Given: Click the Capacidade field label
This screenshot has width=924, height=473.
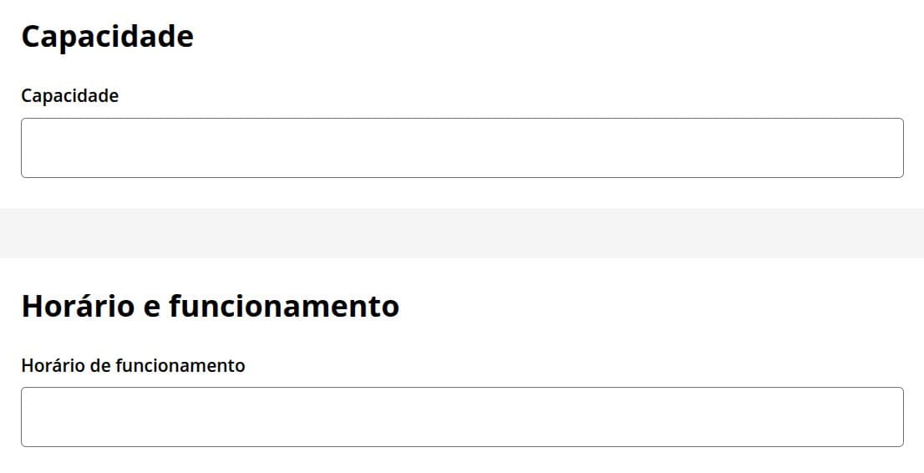Looking at the screenshot, I should point(70,96).
